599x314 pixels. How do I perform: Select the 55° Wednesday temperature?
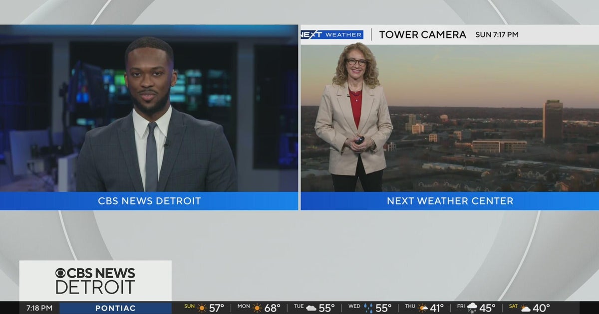coord(383,308)
